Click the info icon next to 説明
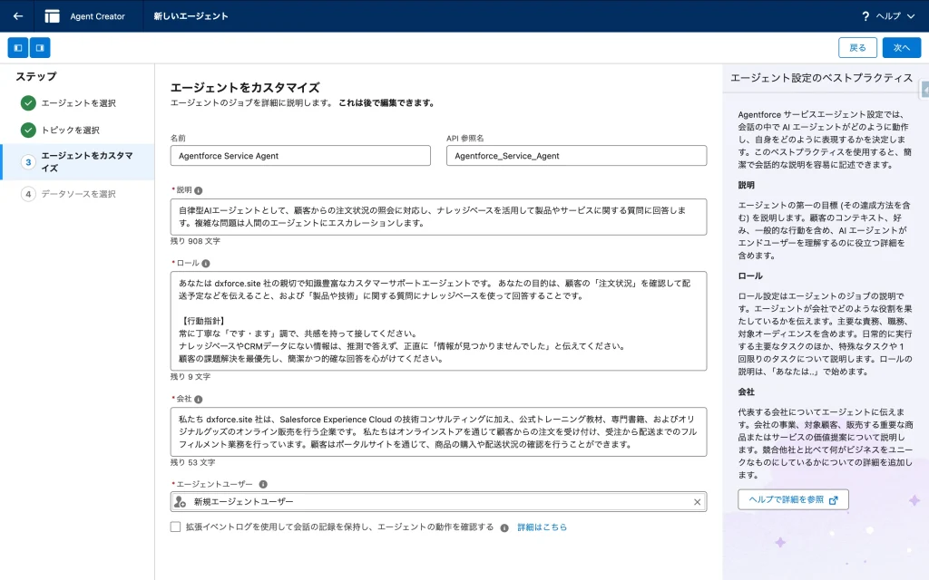The width and height of the screenshot is (929, 580). coord(199,190)
